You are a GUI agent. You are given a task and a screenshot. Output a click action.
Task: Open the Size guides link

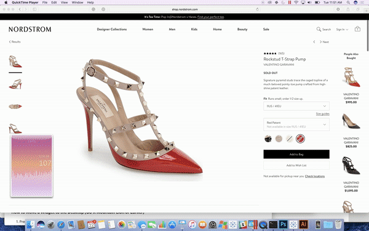click(323, 114)
